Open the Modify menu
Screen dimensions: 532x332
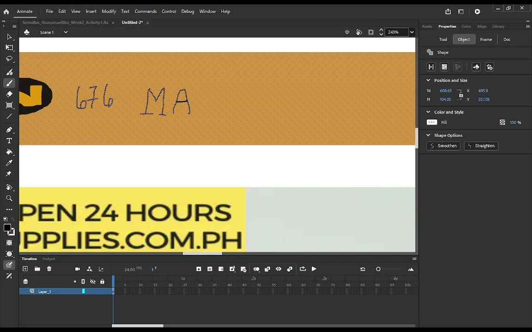point(109,12)
